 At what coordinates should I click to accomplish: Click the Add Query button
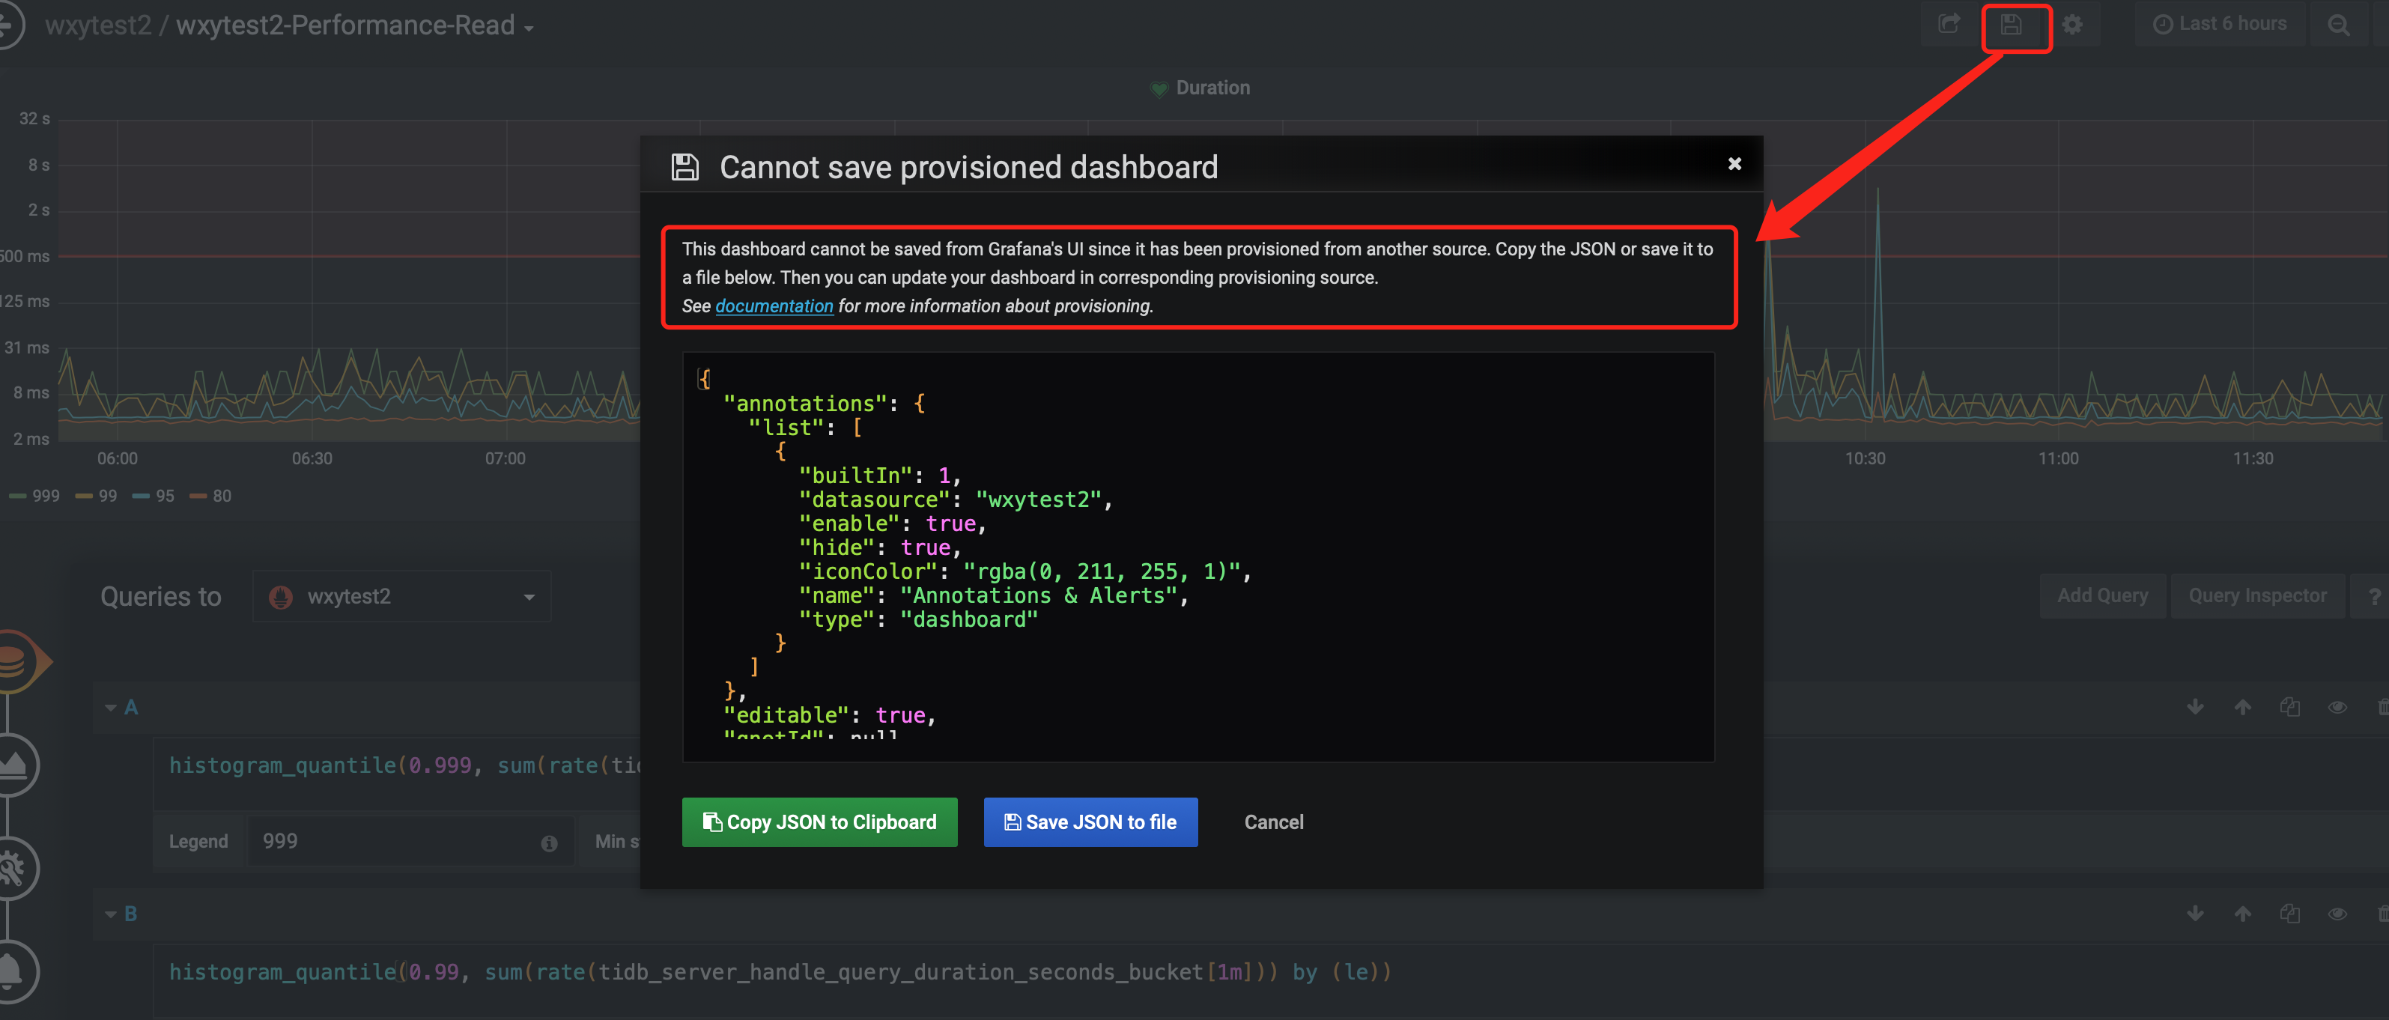click(x=2102, y=596)
